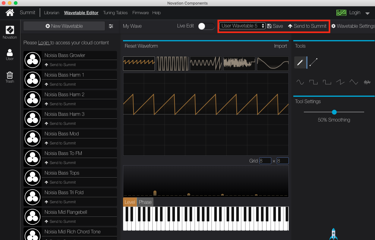Image resolution: width=375 pixels, height=240 pixels.
Task: Click the Login link in cloud content message
Action: pos(44,43)
